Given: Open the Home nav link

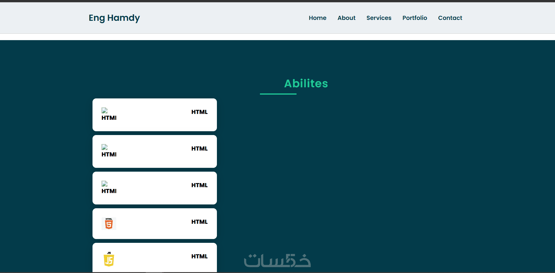Looking at the screenshot, I should [x=318, y=18].
